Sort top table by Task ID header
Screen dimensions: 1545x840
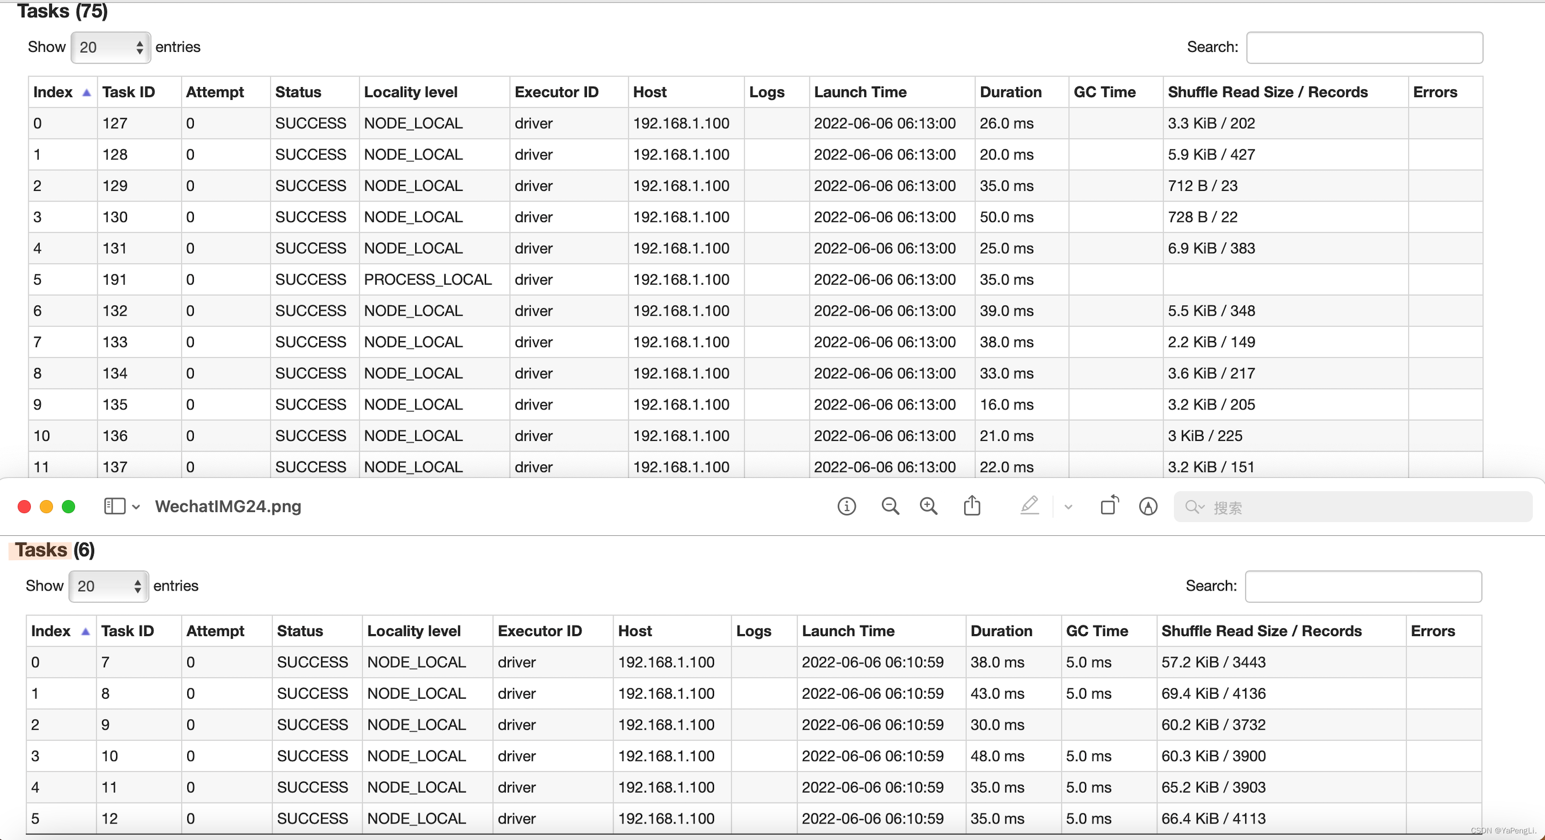pos(128,92)
